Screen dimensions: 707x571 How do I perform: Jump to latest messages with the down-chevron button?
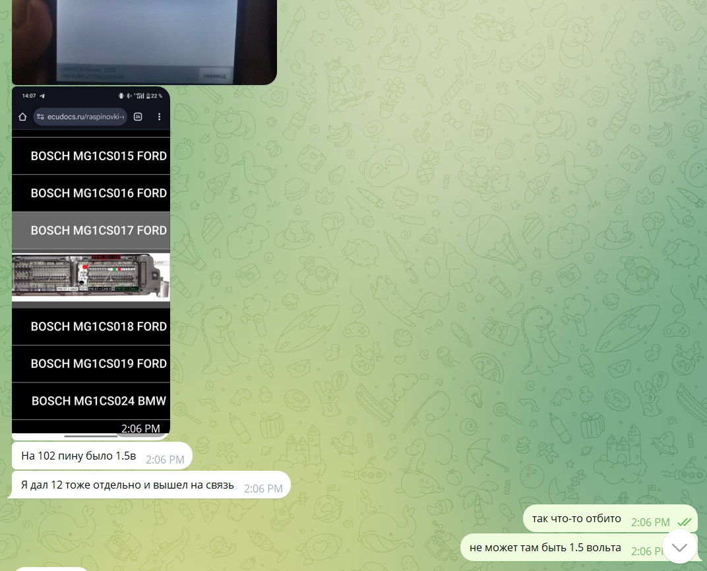click(679, 547)
